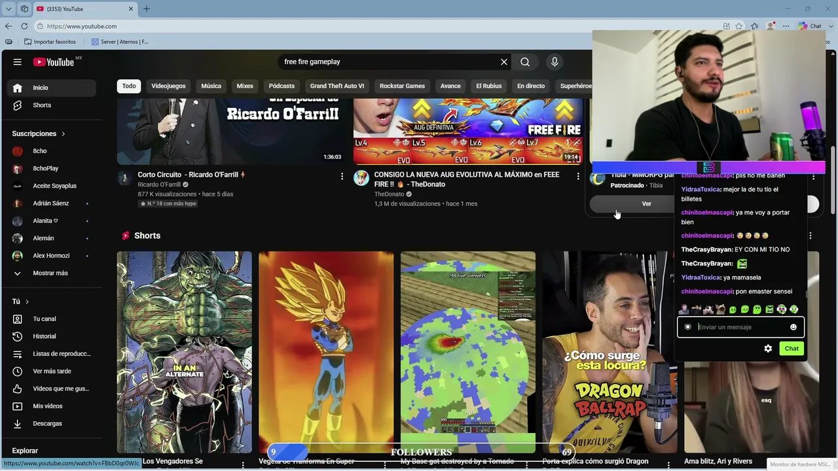Open Listas de reproducción in sidebar
Image resolution: width=838 pixels, height=471 pixels.
[52, 354]
